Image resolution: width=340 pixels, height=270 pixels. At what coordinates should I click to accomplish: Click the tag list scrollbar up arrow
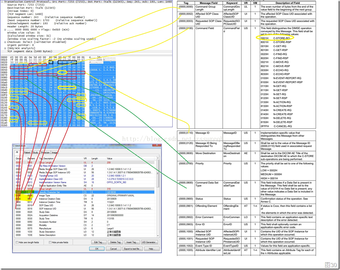(158, 158)
